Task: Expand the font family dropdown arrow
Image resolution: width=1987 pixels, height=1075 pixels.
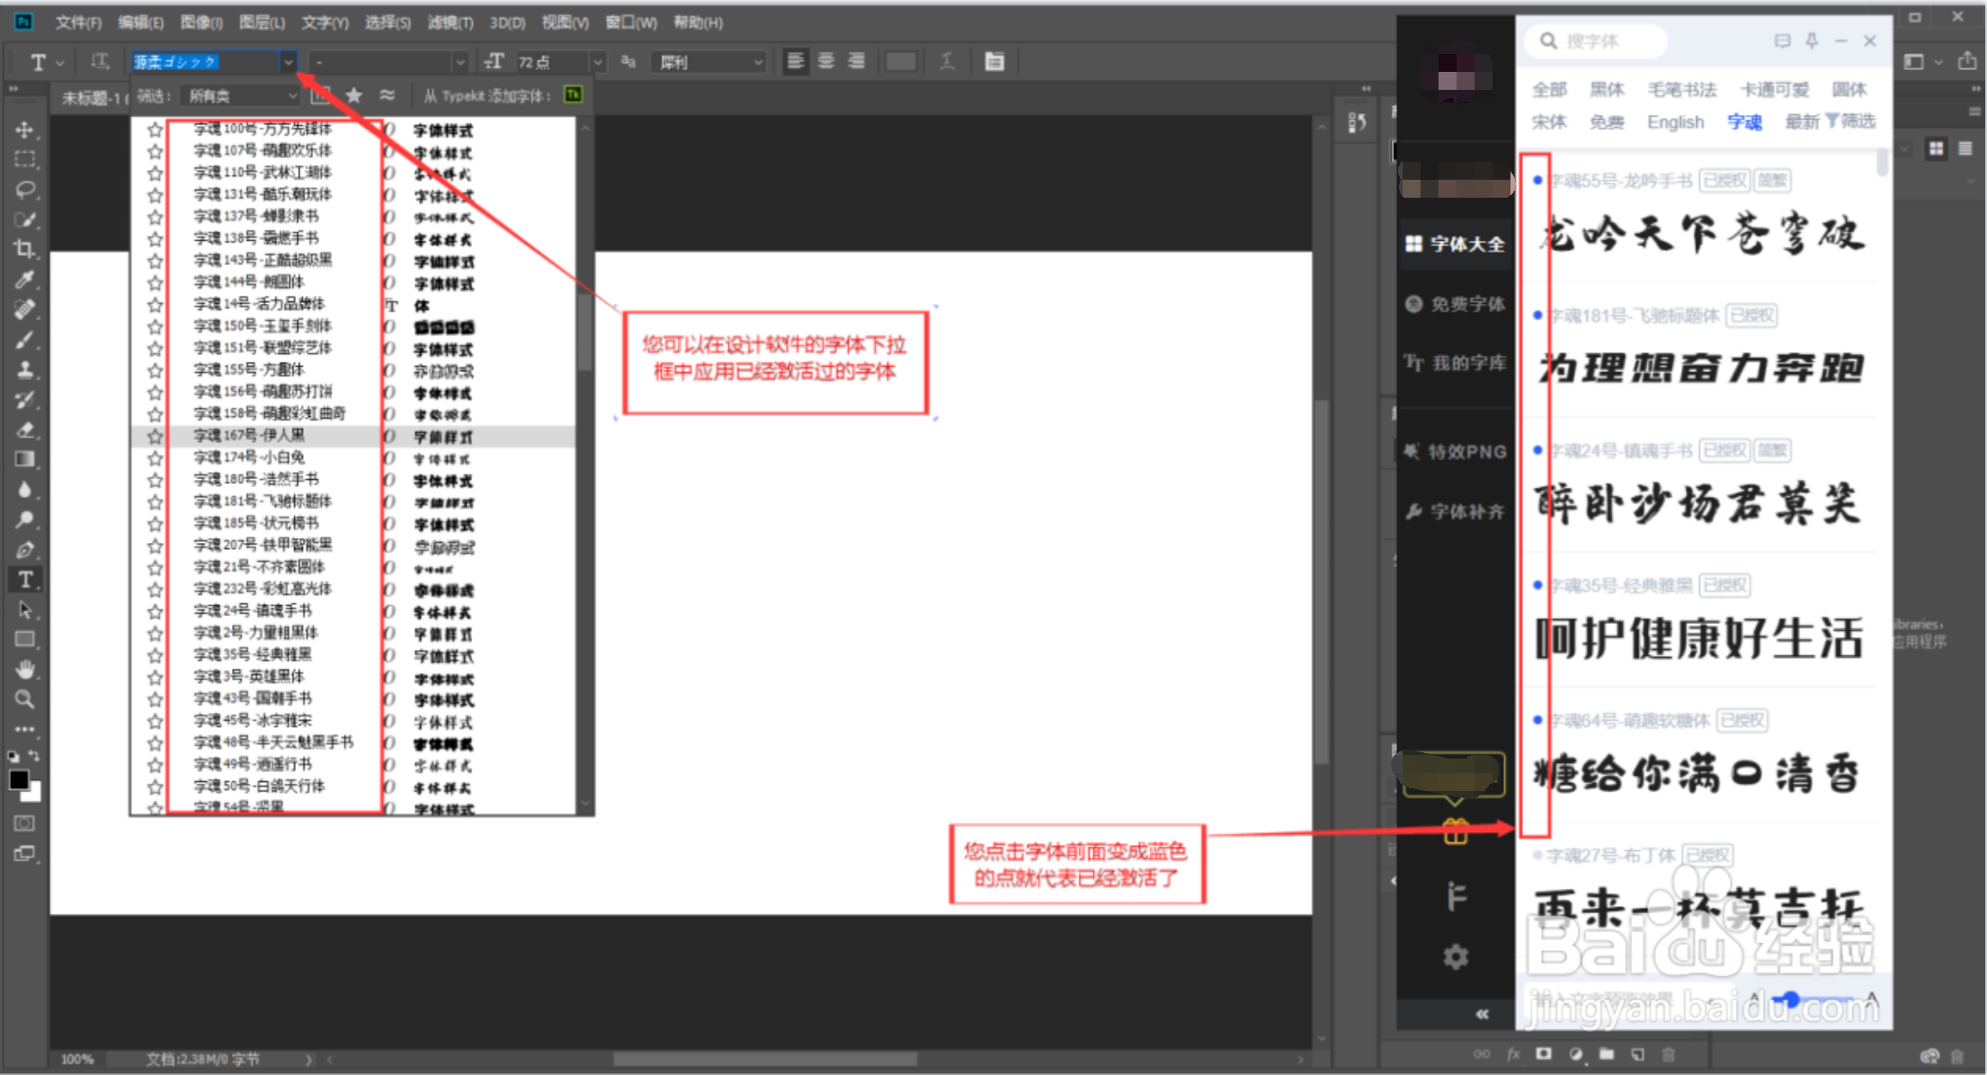Action: tap(288, 62)
